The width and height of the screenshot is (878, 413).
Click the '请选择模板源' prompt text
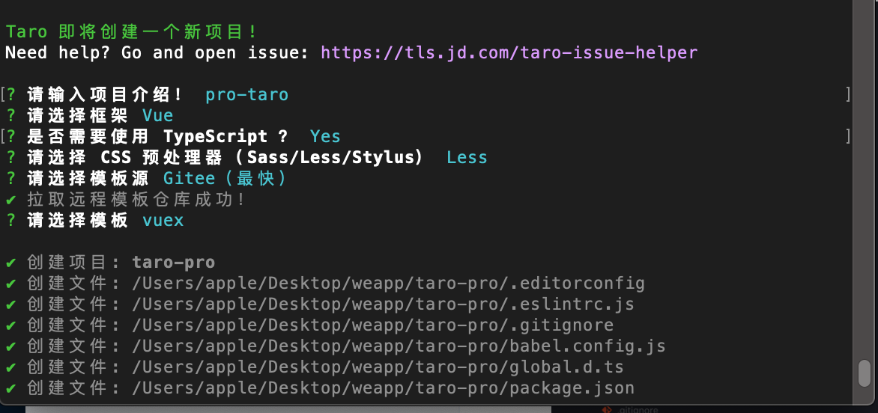[88, 179]
